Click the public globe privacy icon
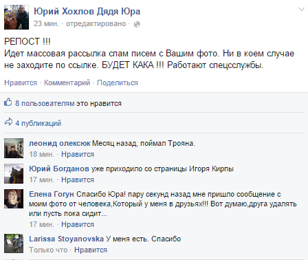 137,24
